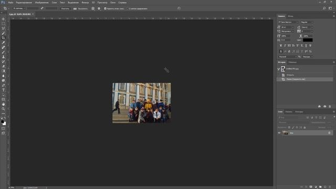Viewport: 336px width, 189px height.
Task: Toggle Content-Aware checkbox in options bar
Action: pos(127,8)
